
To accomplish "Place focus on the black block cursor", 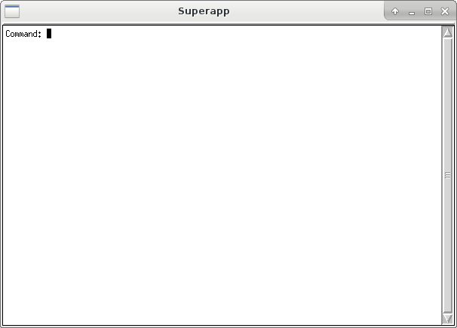I will 49,33.
